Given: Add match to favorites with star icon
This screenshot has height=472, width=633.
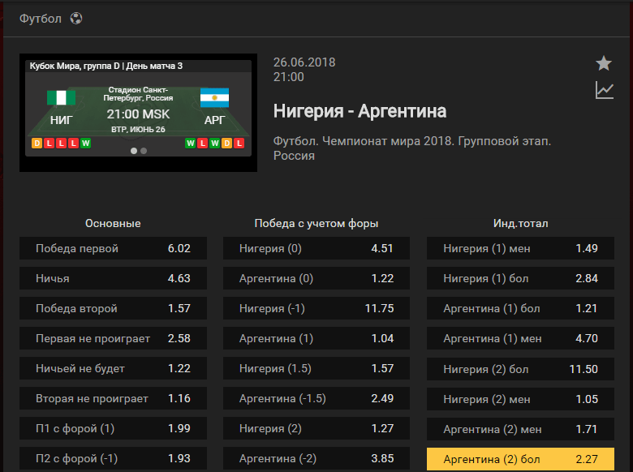Looking at the screenshot, I should click(604, 63).
